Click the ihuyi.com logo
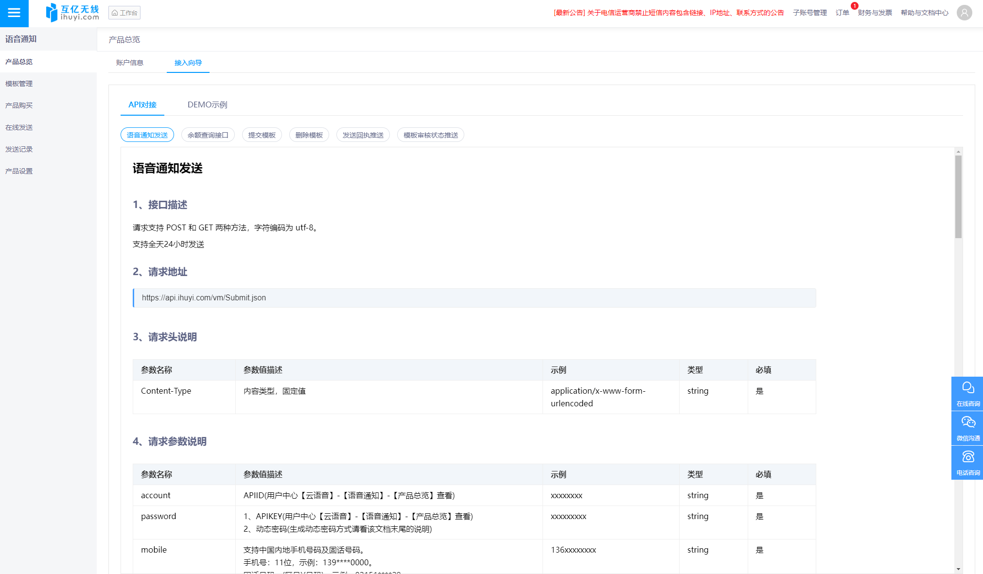 pos(72,13)
